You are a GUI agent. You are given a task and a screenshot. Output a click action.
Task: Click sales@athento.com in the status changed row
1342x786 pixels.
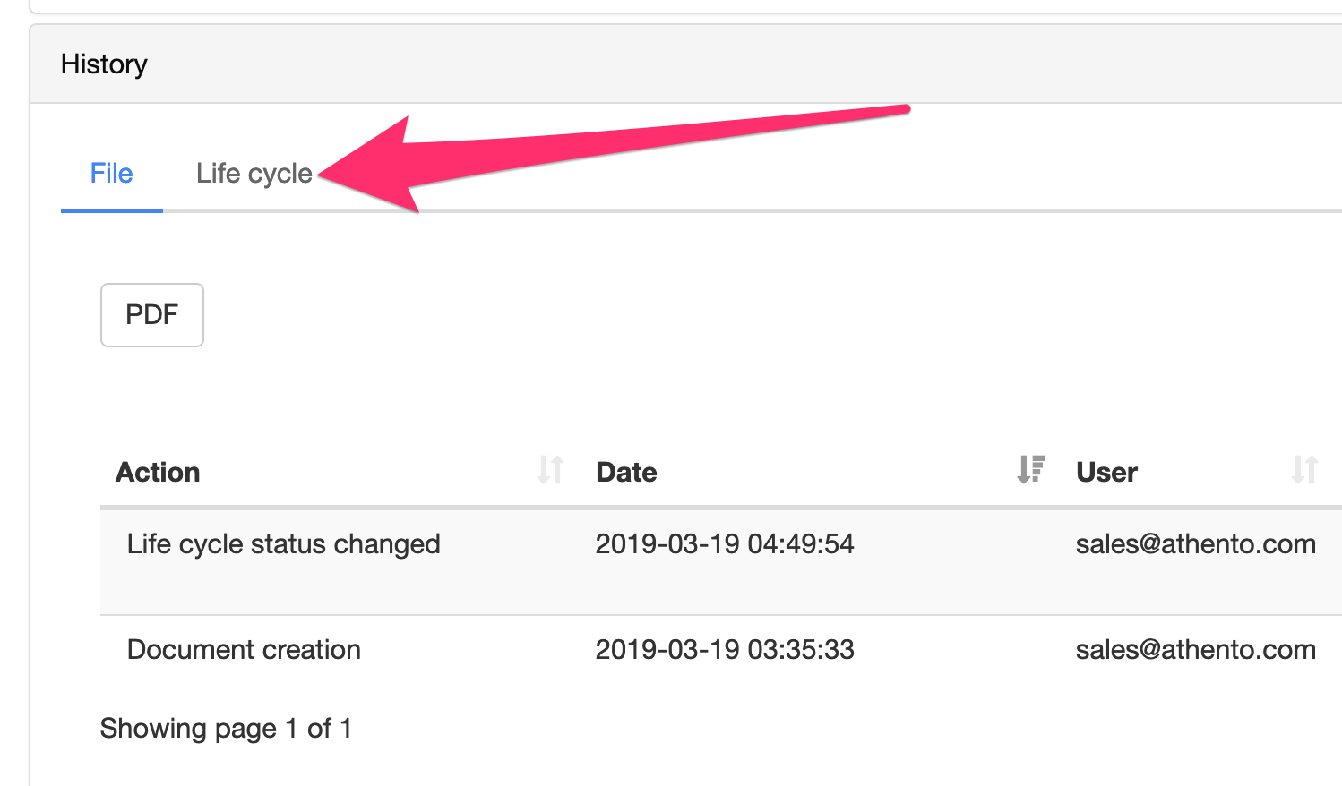point(1195,544)
